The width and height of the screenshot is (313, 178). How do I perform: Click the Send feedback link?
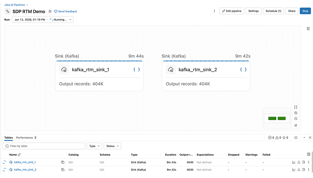(x=65, y=11)
